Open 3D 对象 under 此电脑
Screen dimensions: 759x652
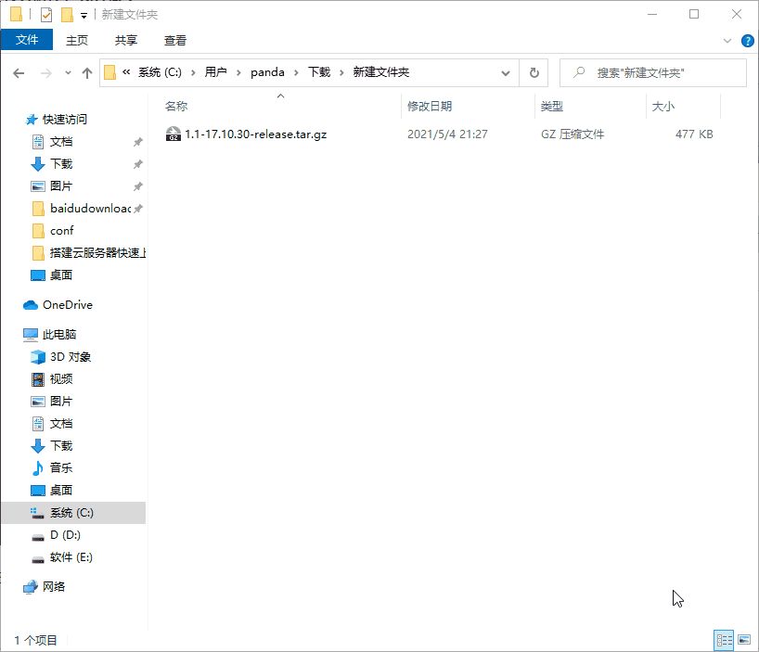[71, 357]
